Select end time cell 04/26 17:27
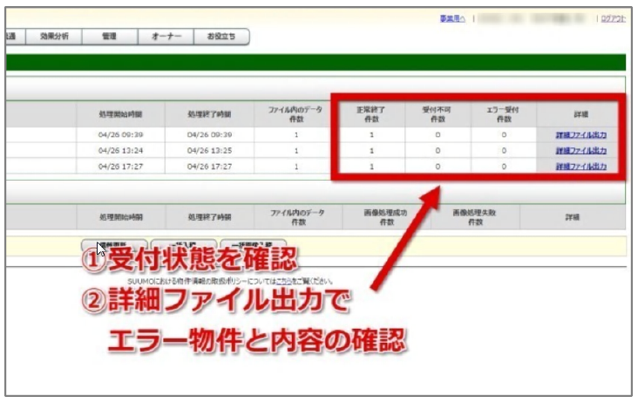Viewport: 638px width, 403px height. pos(209,167)
